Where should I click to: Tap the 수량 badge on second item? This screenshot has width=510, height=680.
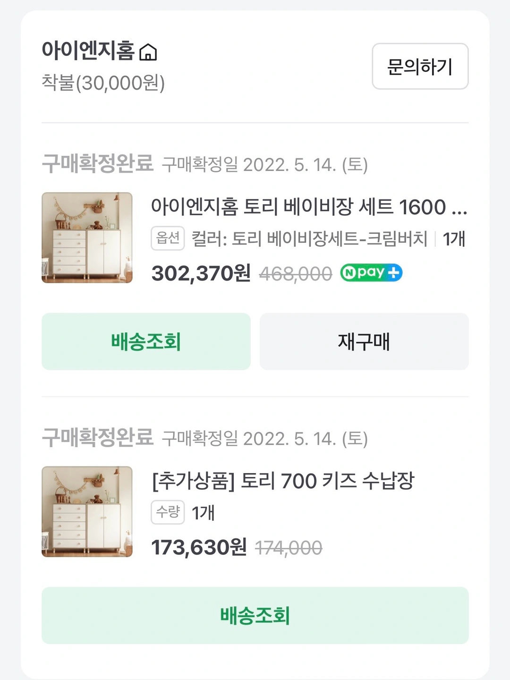(168, 512)
